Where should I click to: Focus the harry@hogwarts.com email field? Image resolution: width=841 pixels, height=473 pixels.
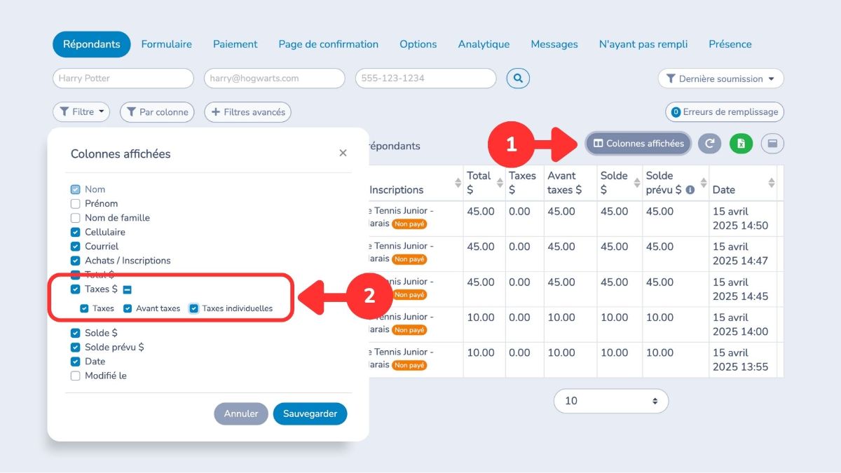point(274,78)
